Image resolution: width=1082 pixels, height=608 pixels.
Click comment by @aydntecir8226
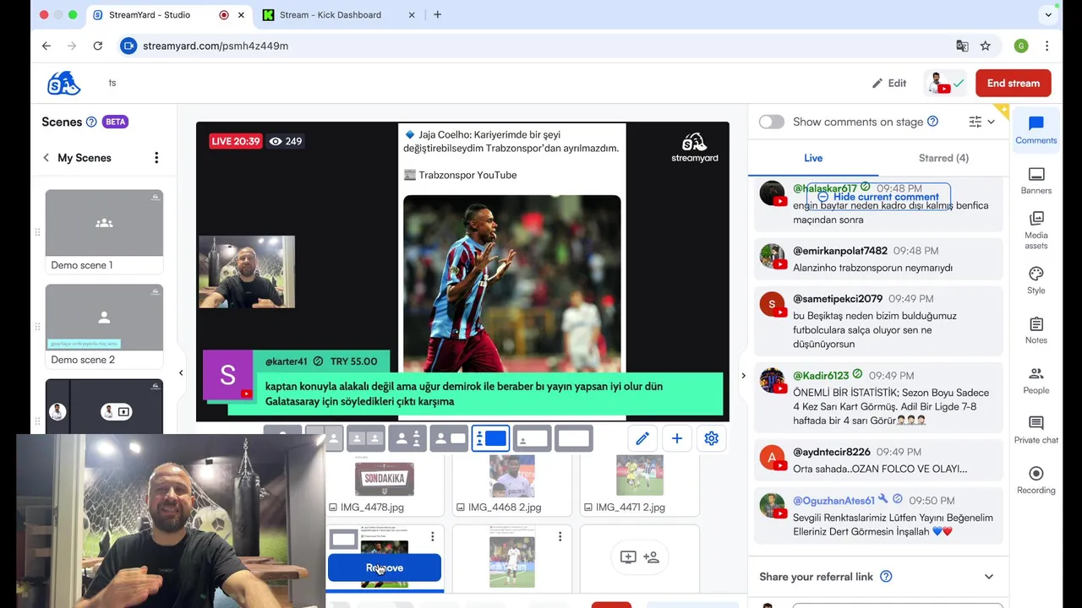coord(879,460)
